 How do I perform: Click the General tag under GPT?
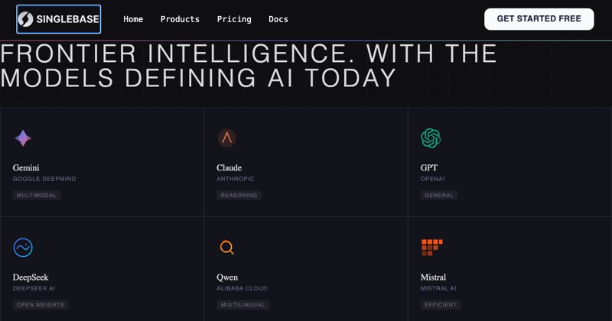439,195
